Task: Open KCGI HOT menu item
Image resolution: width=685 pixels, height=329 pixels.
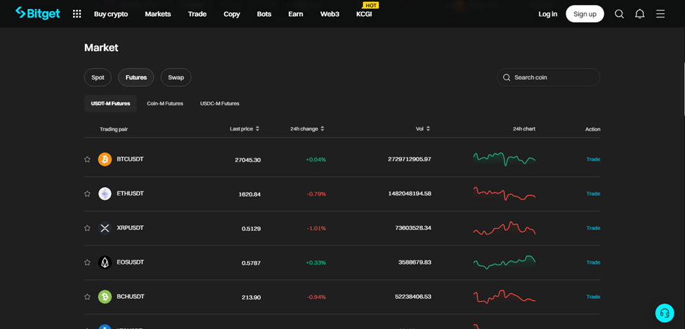Action: 365,14
